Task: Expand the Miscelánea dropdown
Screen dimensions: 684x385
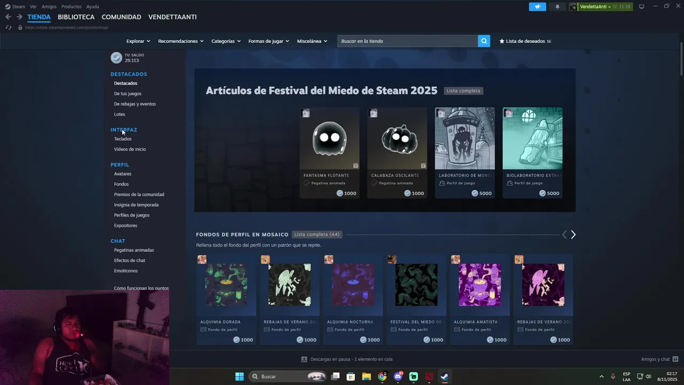Action: tap(312, 41)
